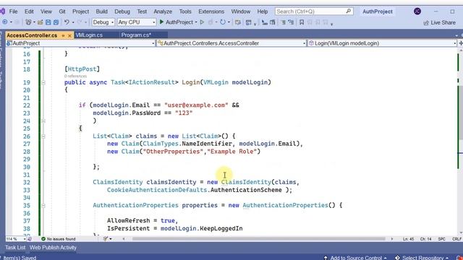Open the Window menu
The width and height of the screenshot is (463, 260).
[x=241, y=12]
